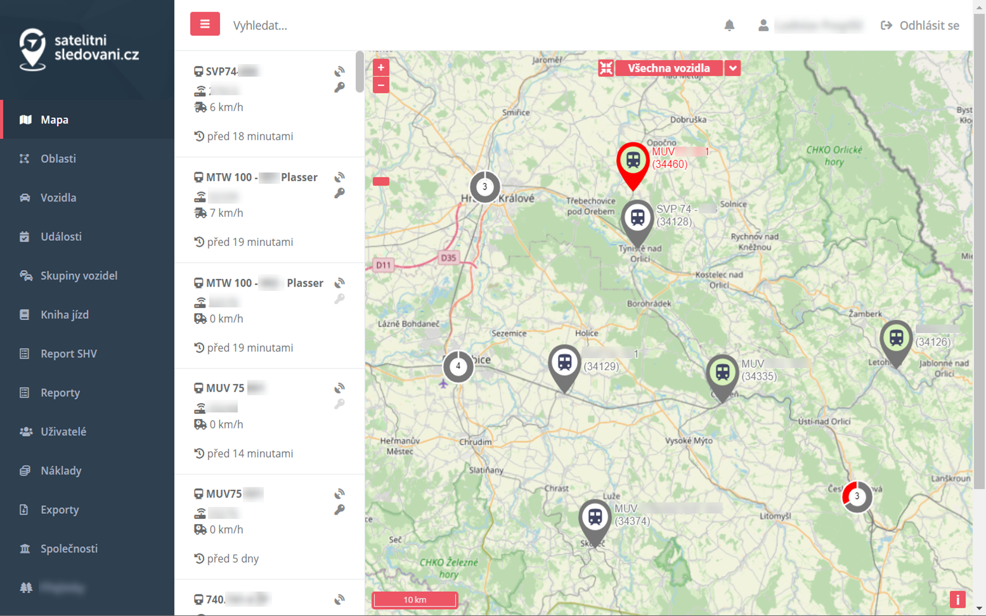
Task: Click the red cluster of 3 near Česká Třebová
Action: 857,496
